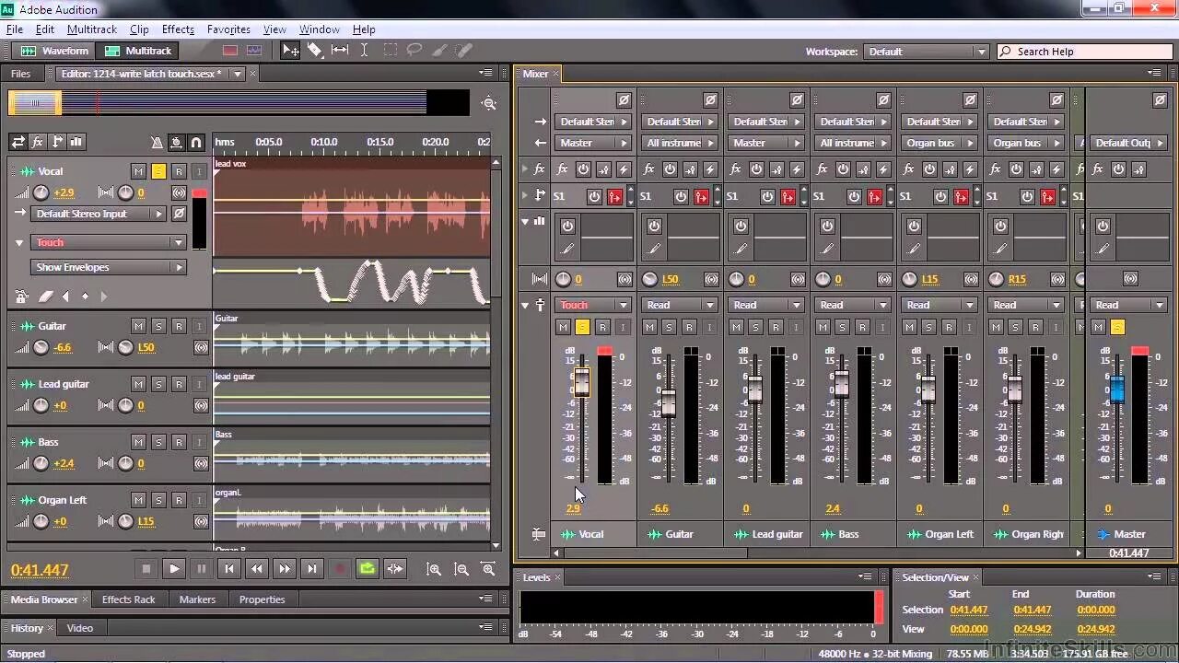Switch to Waveform view

pyautogui.click(x=55, y=51)
